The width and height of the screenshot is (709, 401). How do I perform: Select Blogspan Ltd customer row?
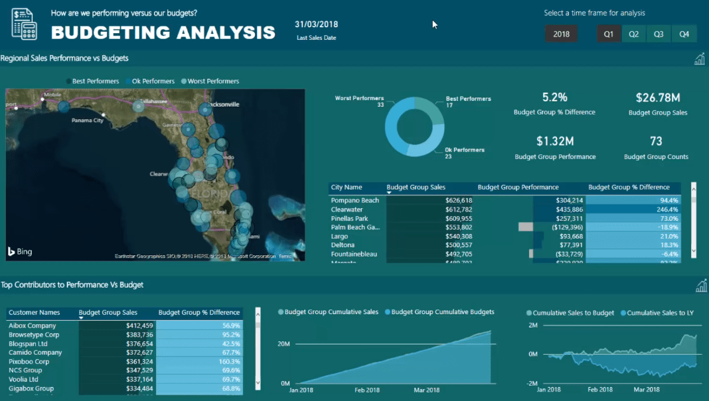pyautogui.click(x=125, y=343)
